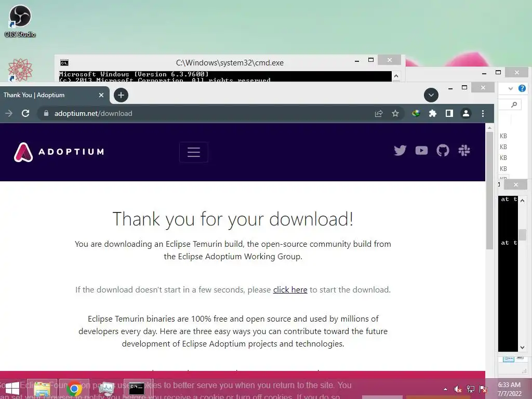
Task: Open File Explorer from taskbar
Action: (x=42, y=389)
